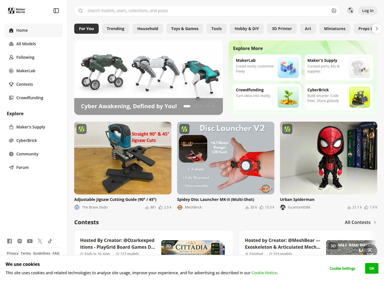Open the FAQ link
This screenshot has width=384, height=281.
(56, 253)
